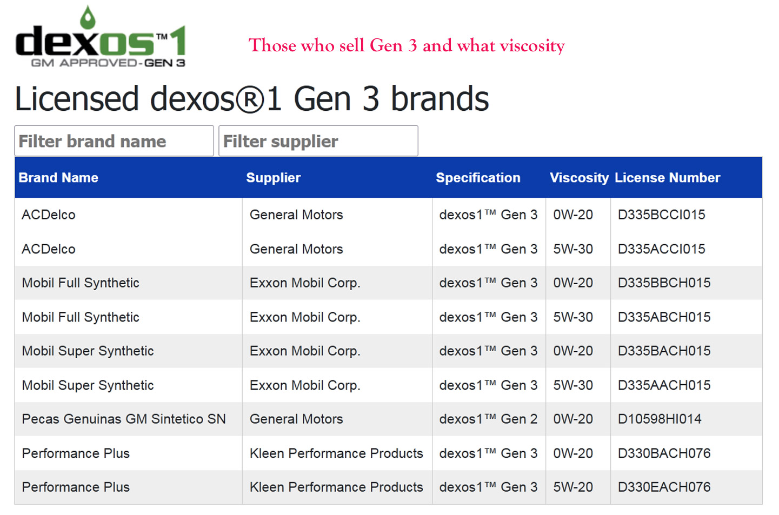Click license number D335AACH015
Screen dimensions: 779x515
[664, 385]
